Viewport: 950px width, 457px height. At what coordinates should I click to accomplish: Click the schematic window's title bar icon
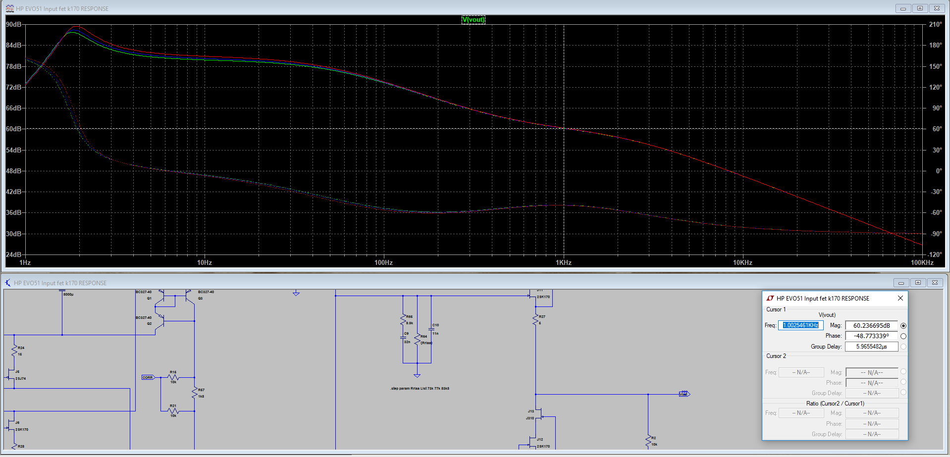click(x=8, y=283)
